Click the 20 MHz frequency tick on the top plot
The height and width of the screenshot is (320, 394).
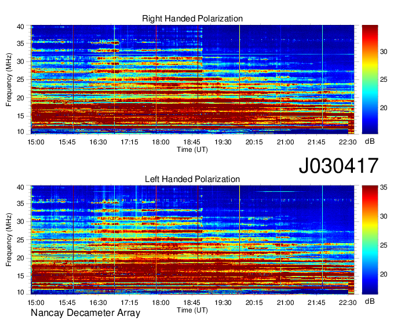[x=20, y=98]
